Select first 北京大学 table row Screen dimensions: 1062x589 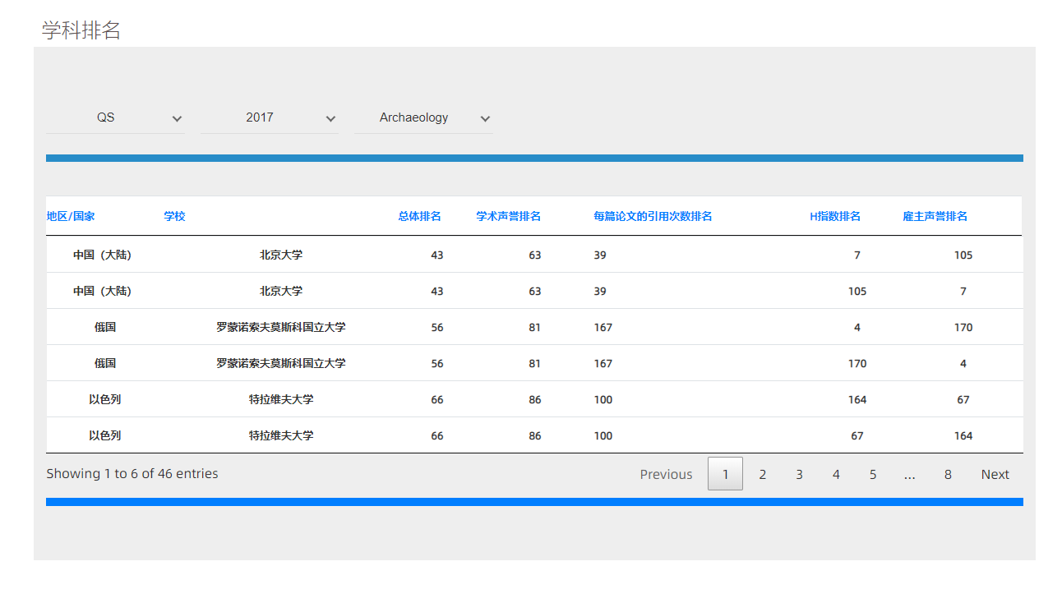click(x=281, y=255)
